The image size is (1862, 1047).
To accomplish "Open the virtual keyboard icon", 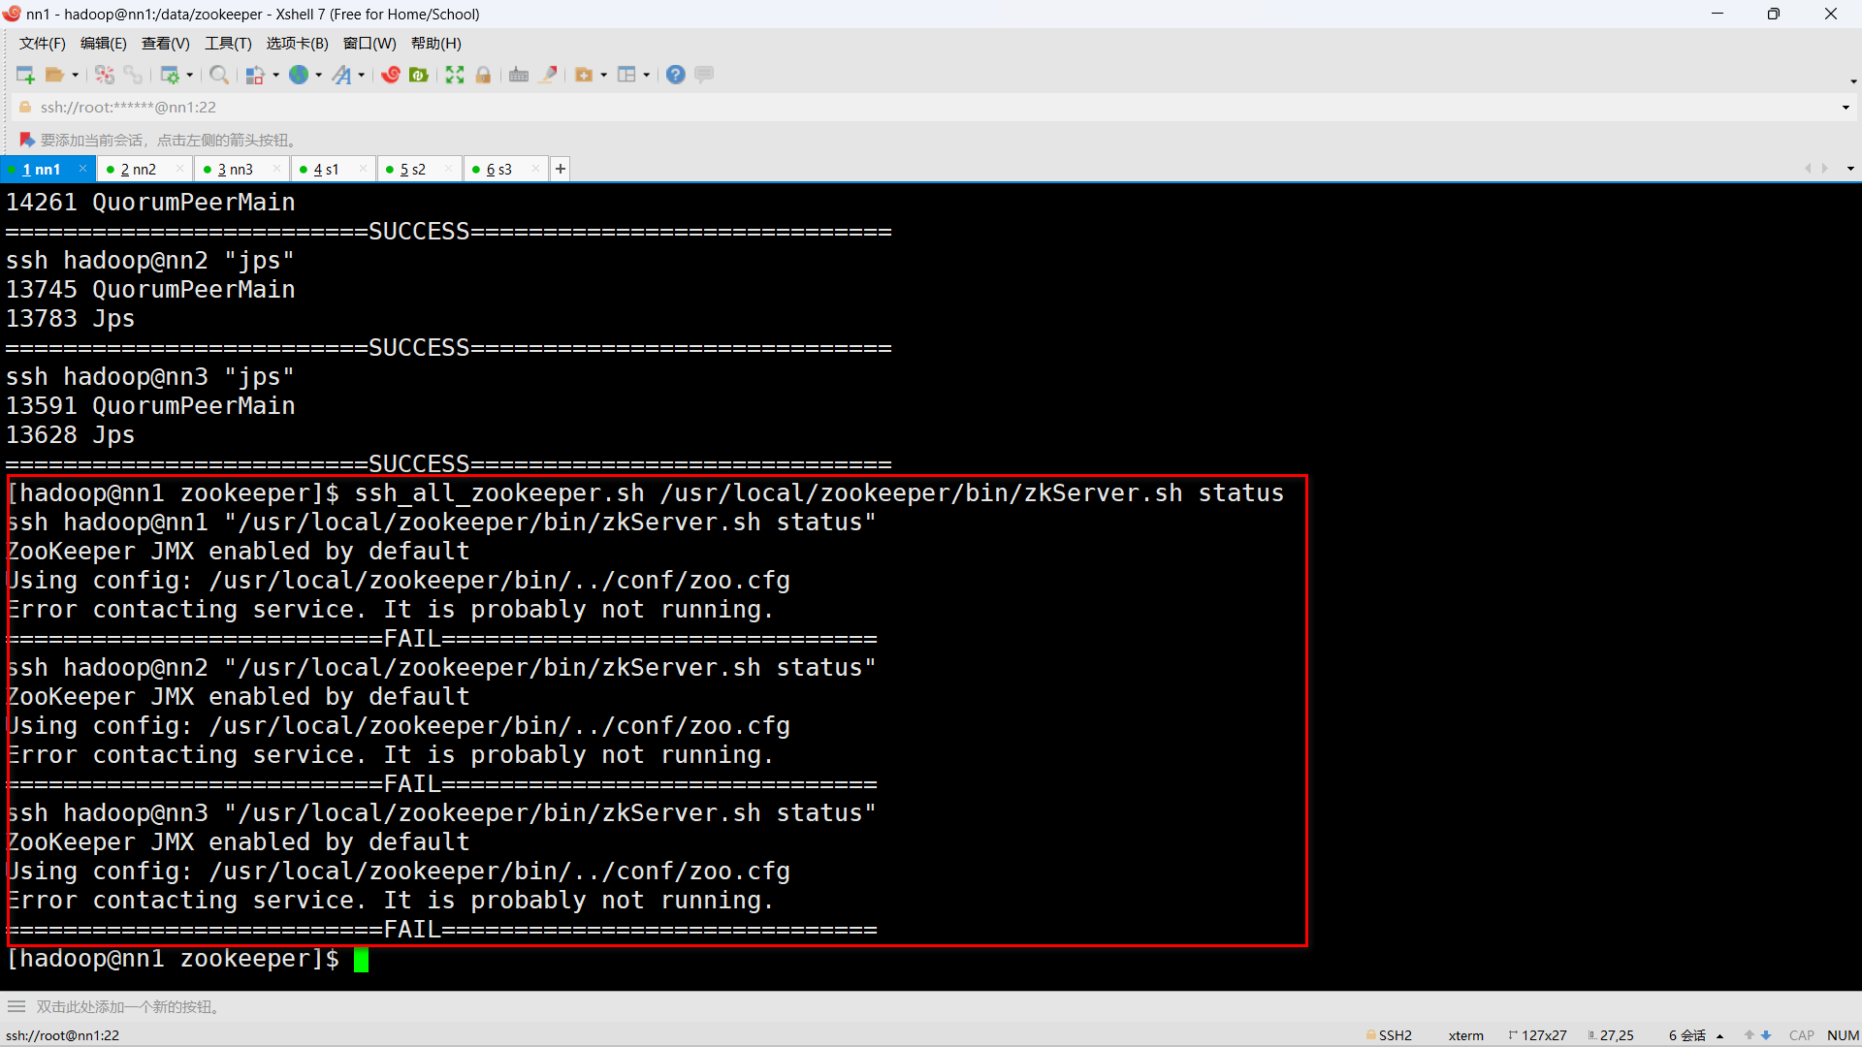I will [519, 75].
